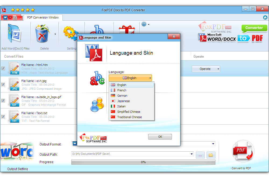This screenshot has height=176, width=269.
Task: Click the users skin icon in dialog
Action: [x=97, y=104]
